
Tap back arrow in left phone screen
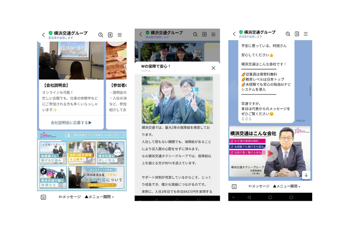43,35
